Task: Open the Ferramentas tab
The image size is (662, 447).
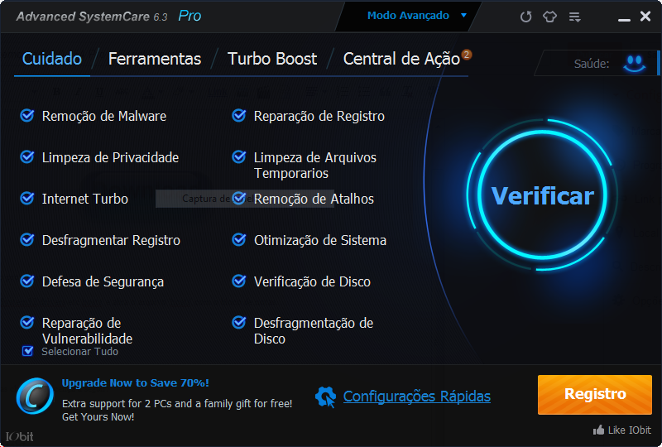Action: (x=155, y=59)
